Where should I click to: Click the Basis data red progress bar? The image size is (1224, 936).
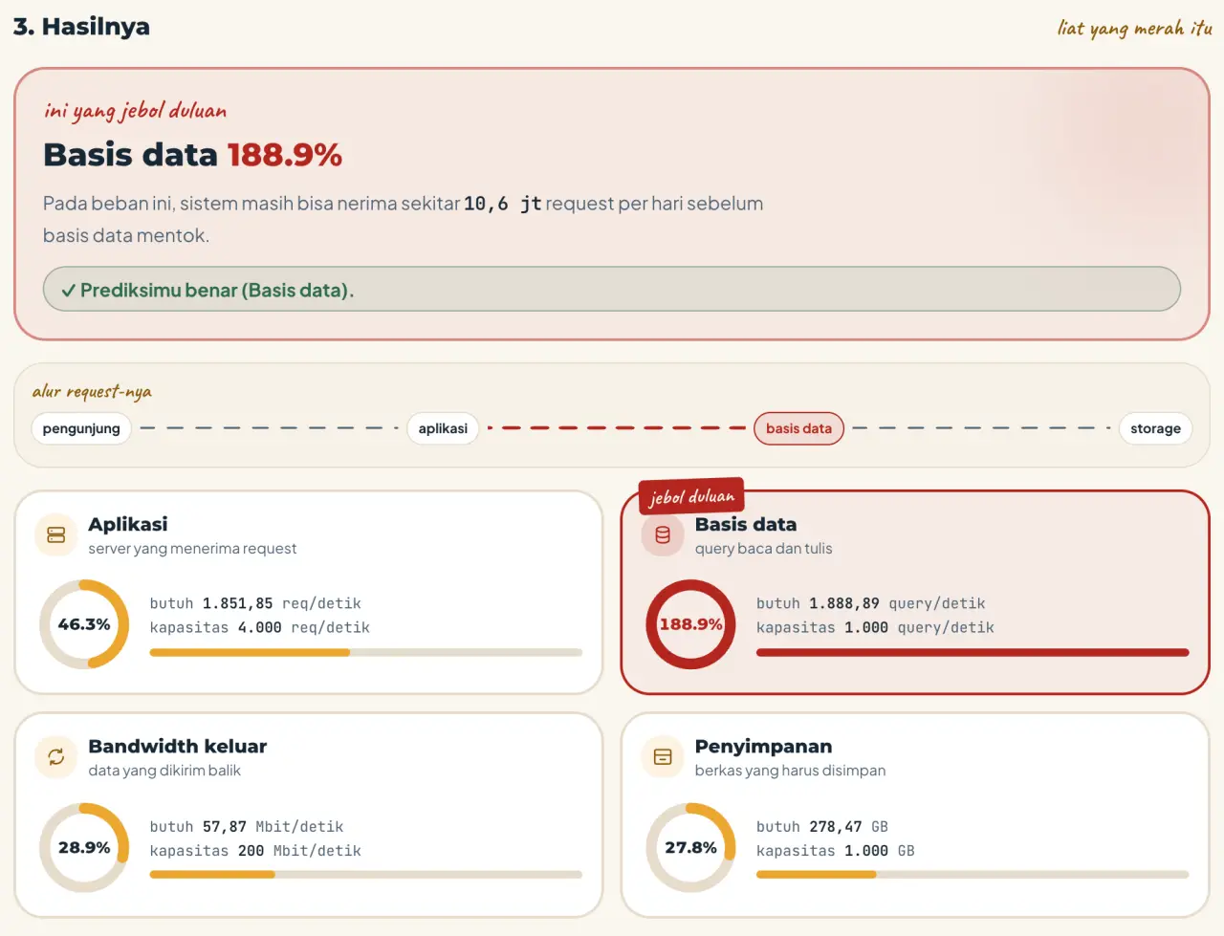click(x=973, y=652)
